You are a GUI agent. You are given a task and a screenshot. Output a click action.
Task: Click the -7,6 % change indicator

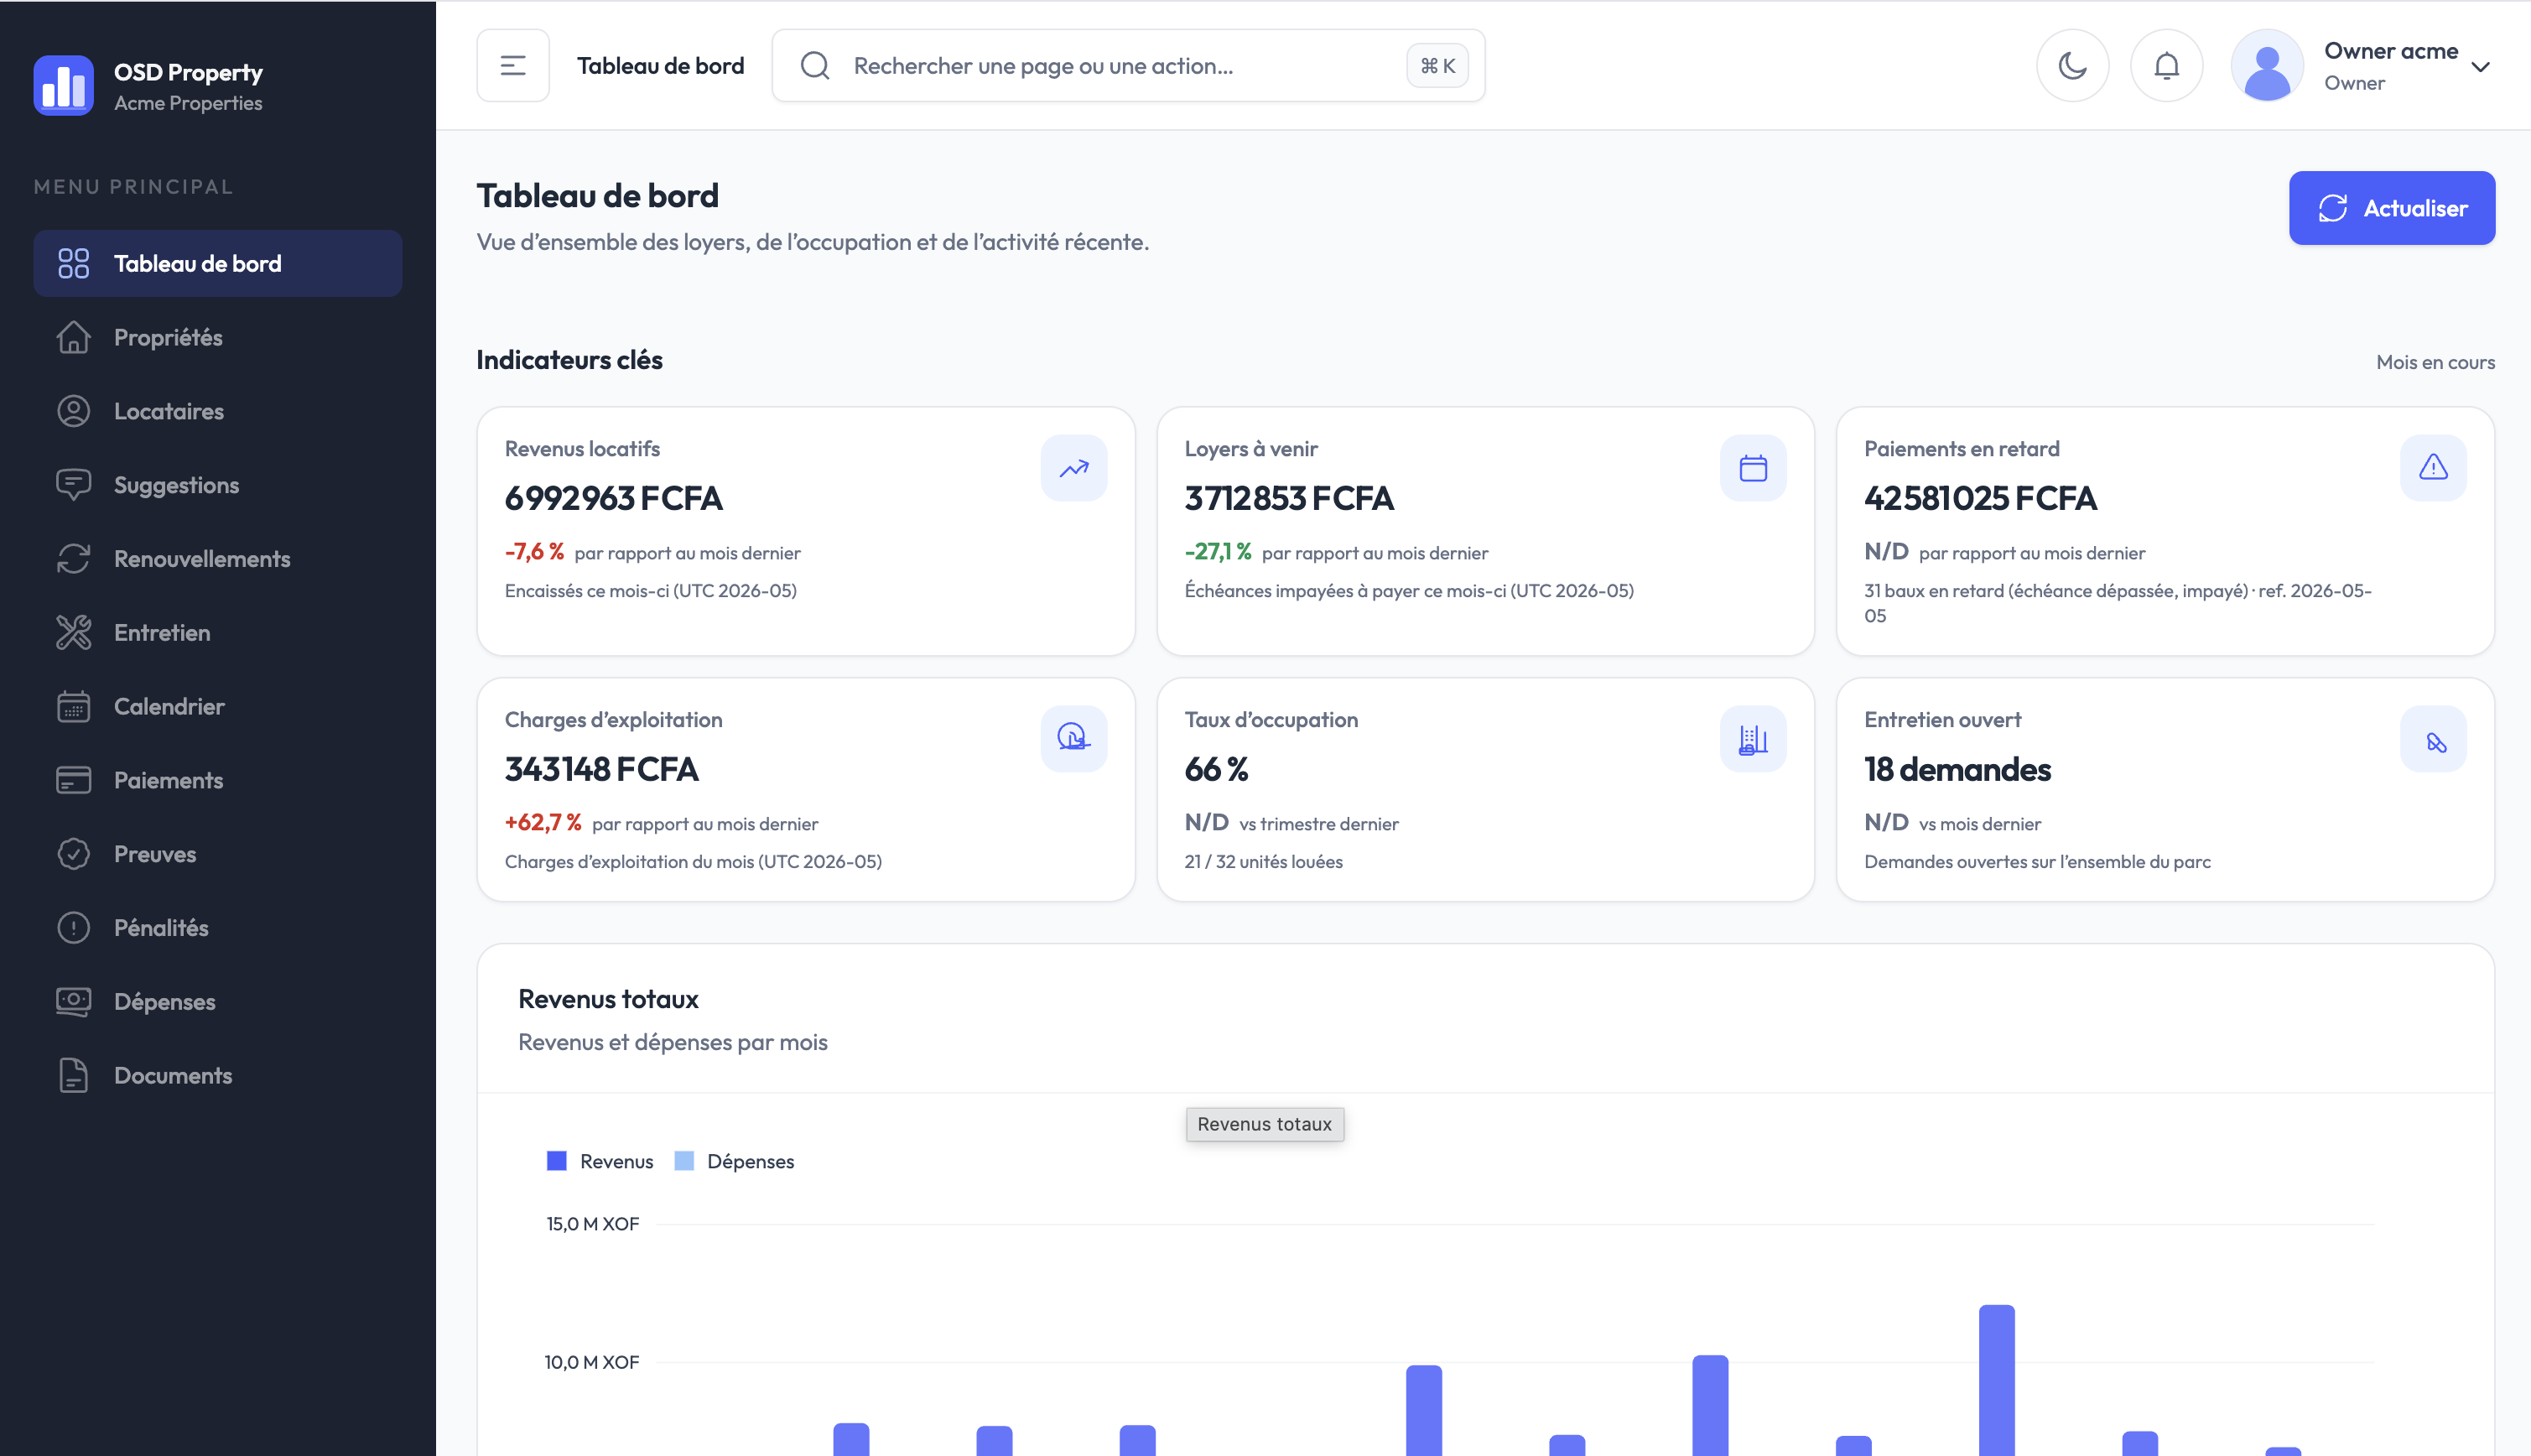pos(535,552)
